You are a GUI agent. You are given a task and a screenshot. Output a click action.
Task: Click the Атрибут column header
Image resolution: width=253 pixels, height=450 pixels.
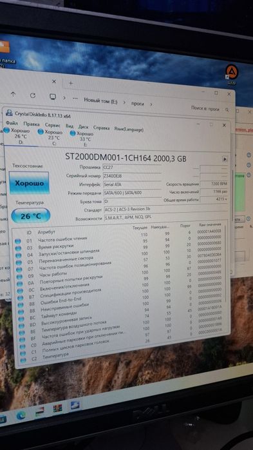[x=46, y=232]
